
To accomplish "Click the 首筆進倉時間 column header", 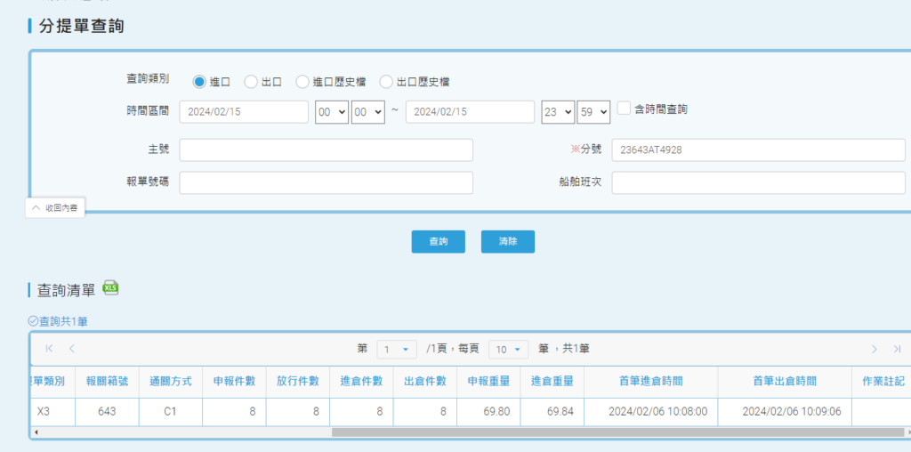I will point(650,381).
